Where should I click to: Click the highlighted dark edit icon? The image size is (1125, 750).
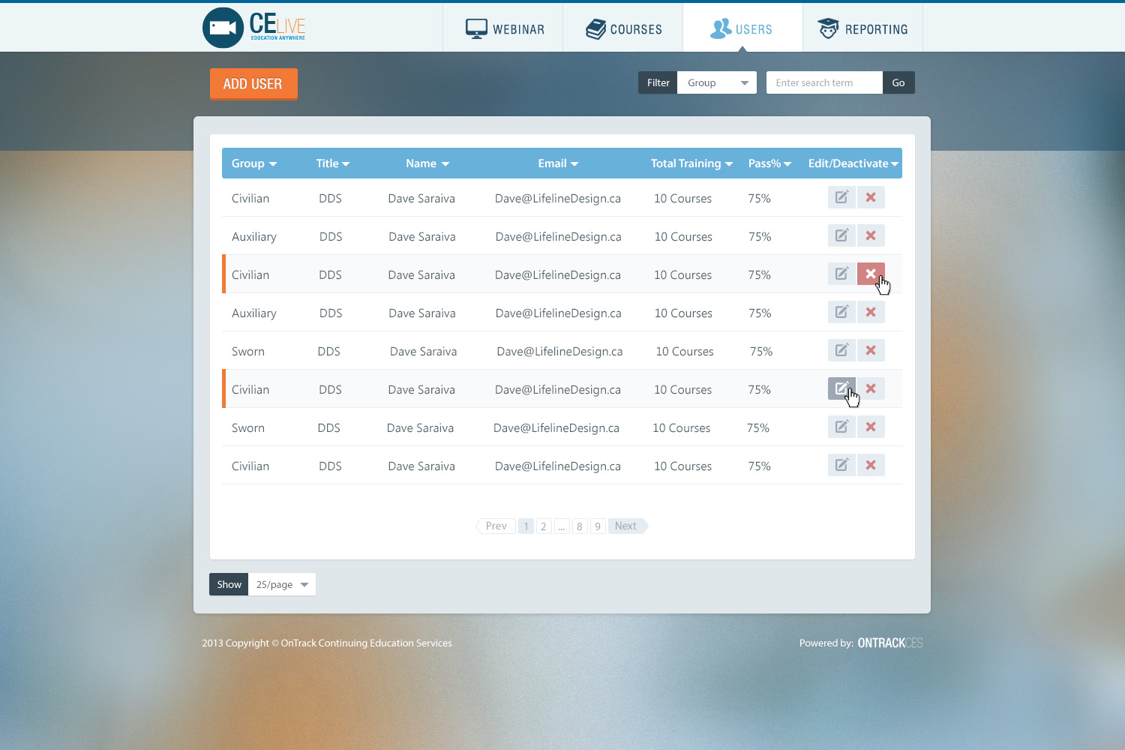[841, 388]
